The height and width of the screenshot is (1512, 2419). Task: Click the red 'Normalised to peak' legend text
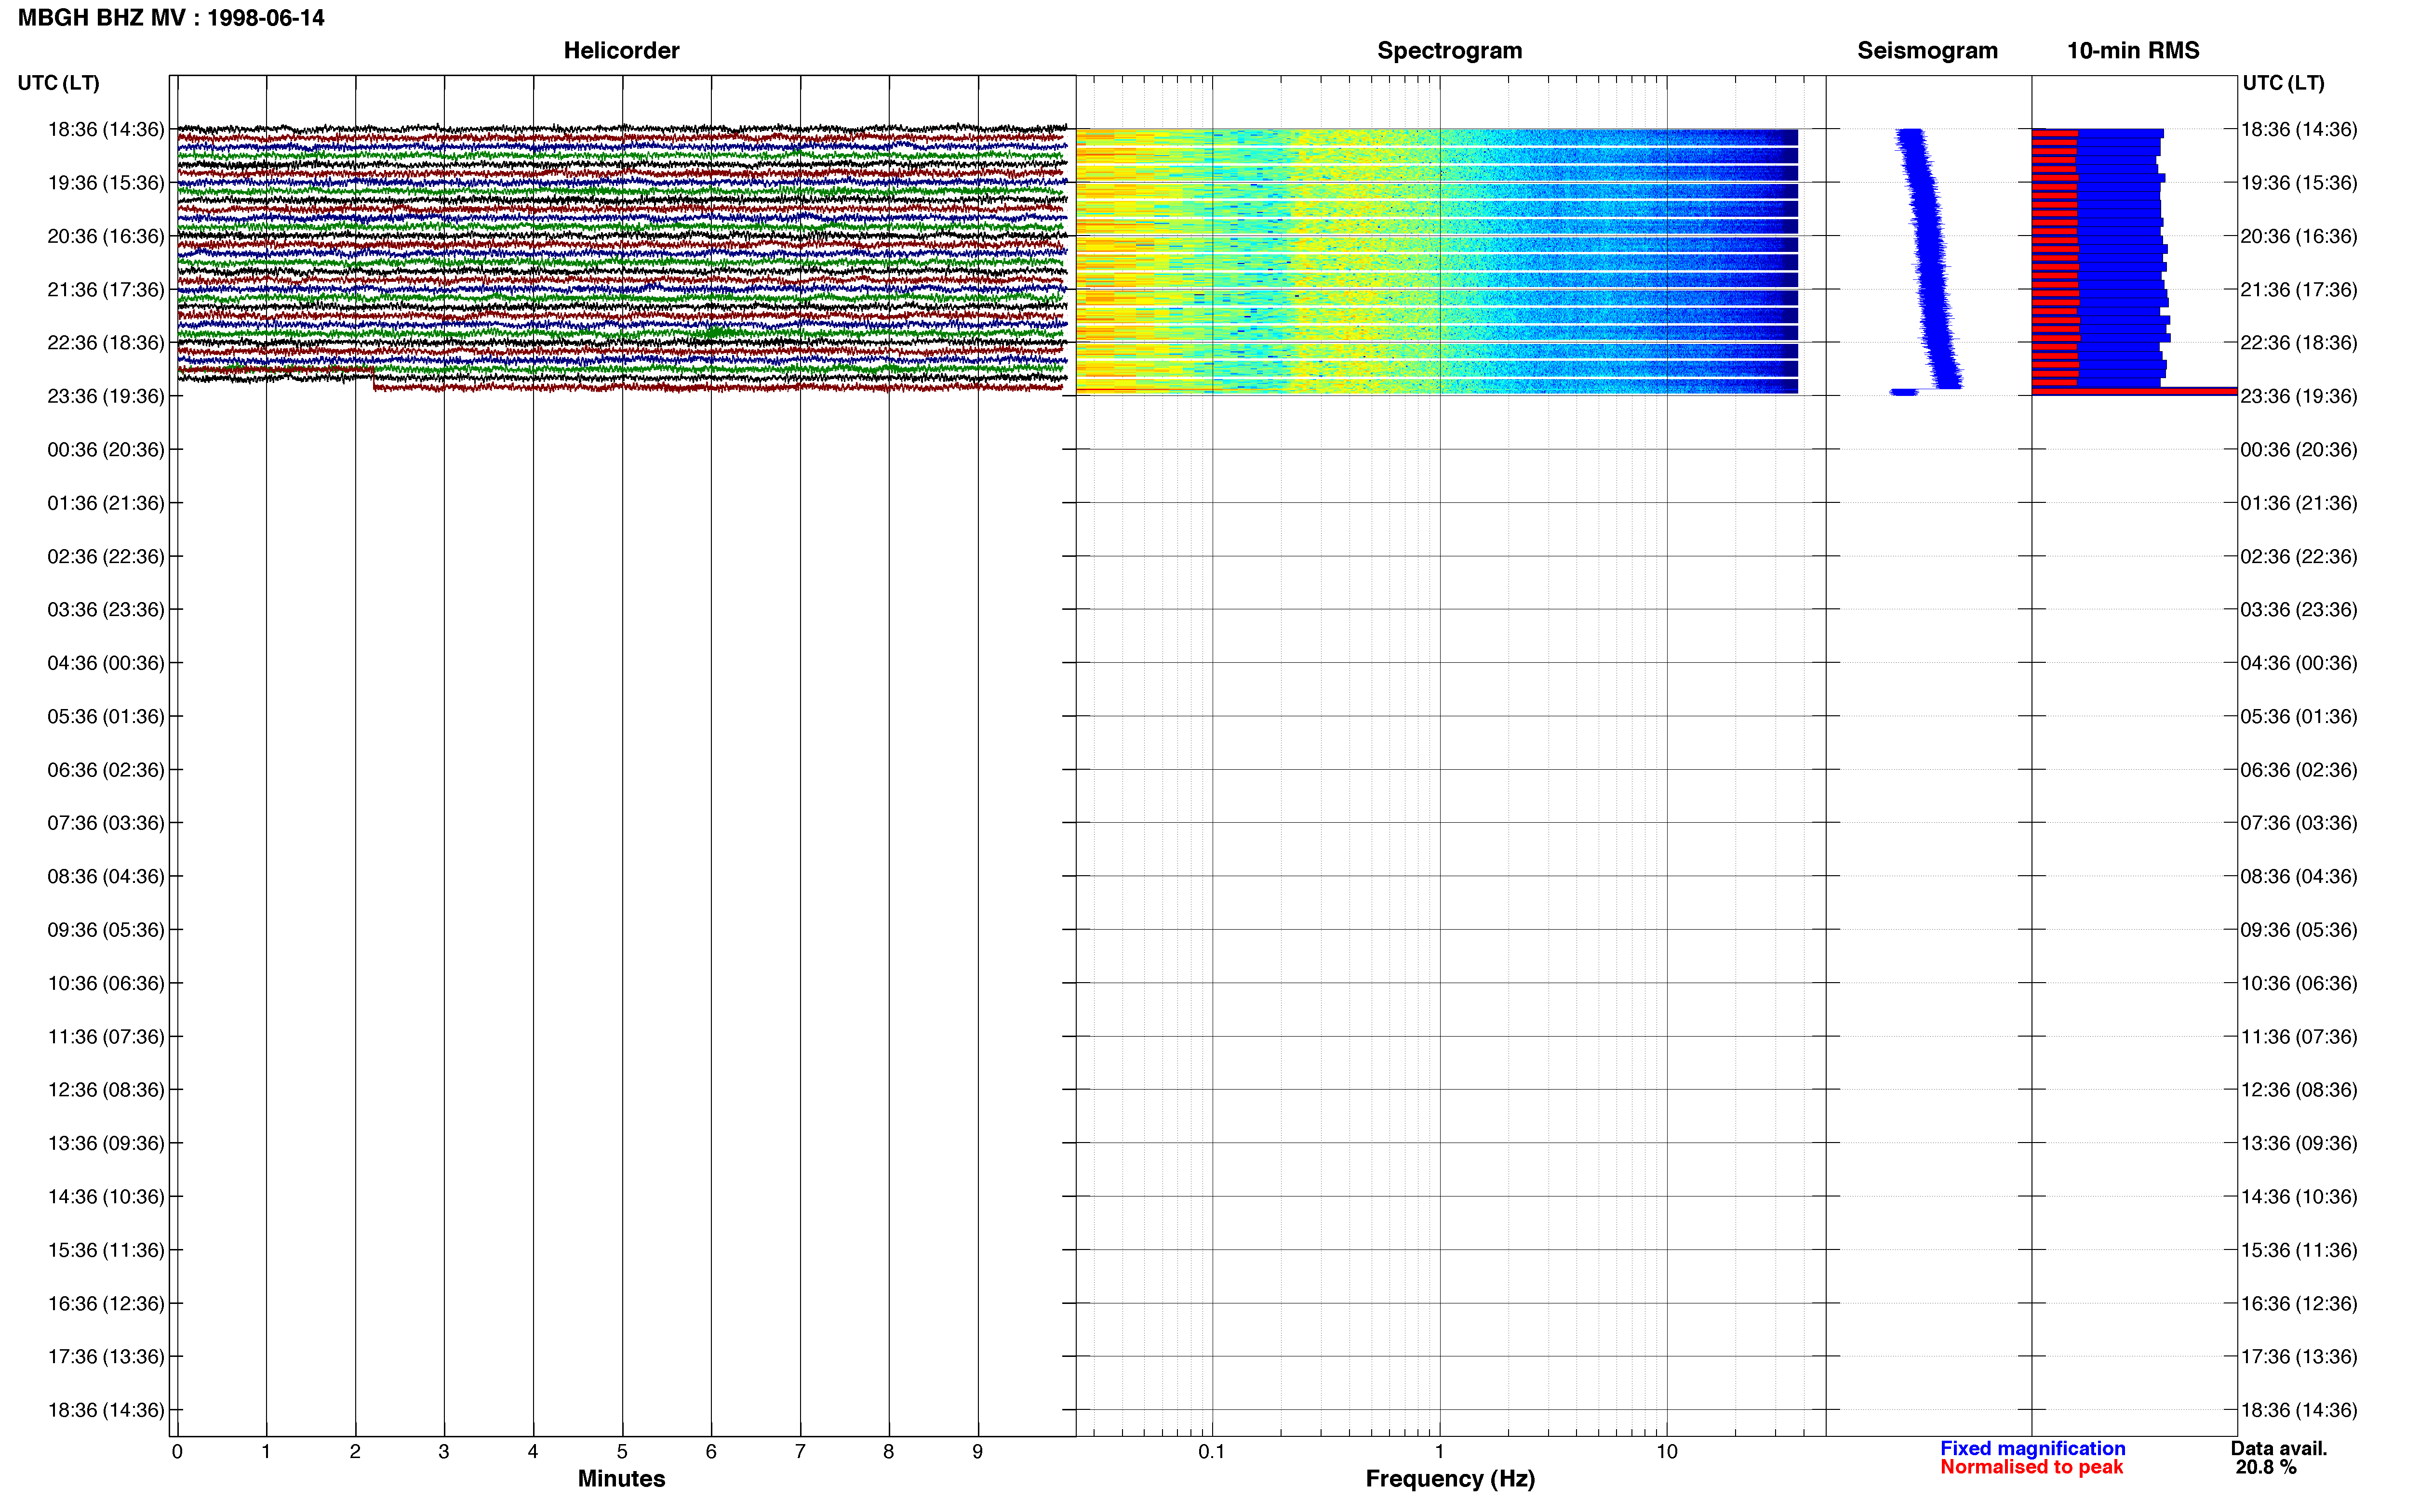tap(2031, 1467)
